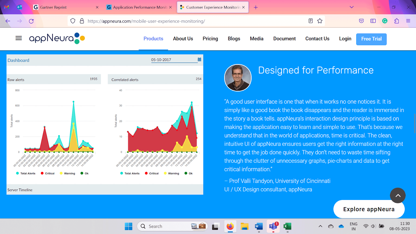Click the browser reload page icon
This screenshot has width=416, height=234.
pos(31,21)
